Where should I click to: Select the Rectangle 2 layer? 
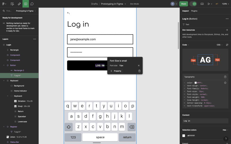click(x=19, y=70)
